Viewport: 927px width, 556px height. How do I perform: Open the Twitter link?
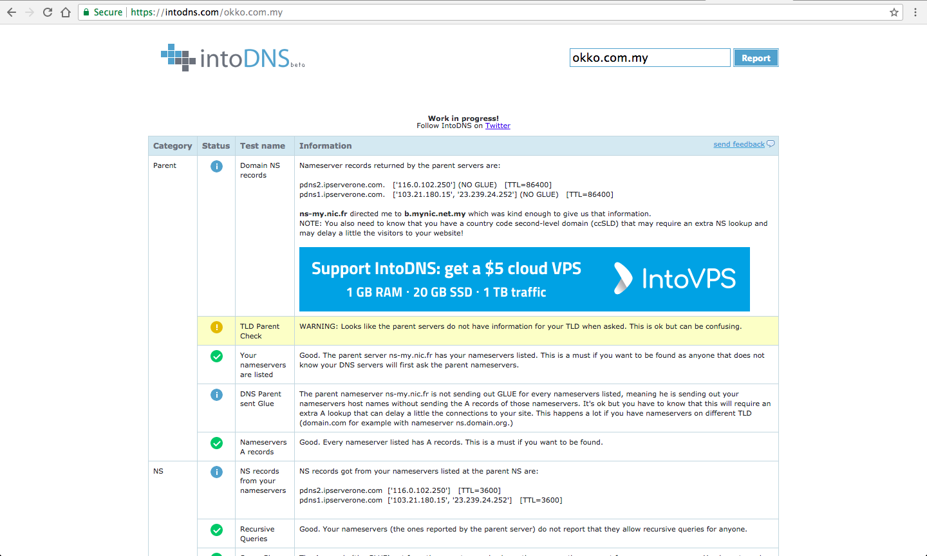click(x=498, y=126)
